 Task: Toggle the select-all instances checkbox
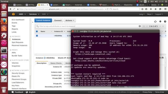click(x=37, y=31)
